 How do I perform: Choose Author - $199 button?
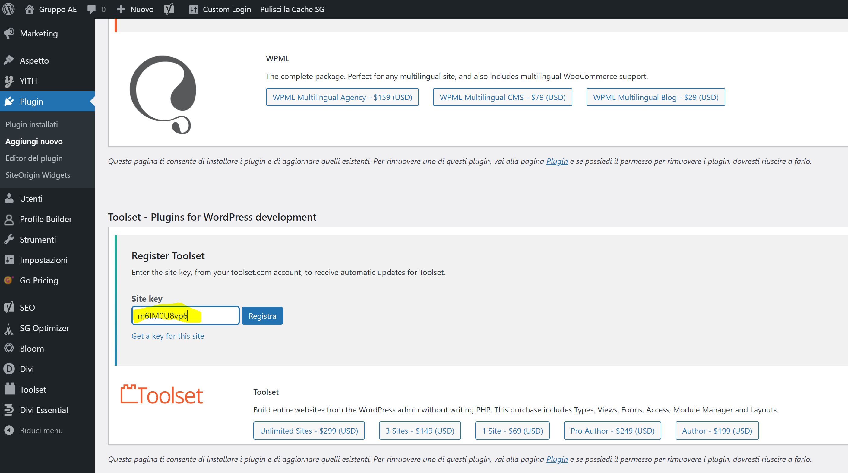pos(717,431)
